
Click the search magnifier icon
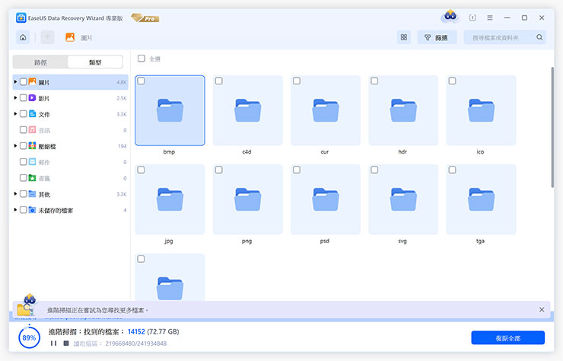(540, 37)
